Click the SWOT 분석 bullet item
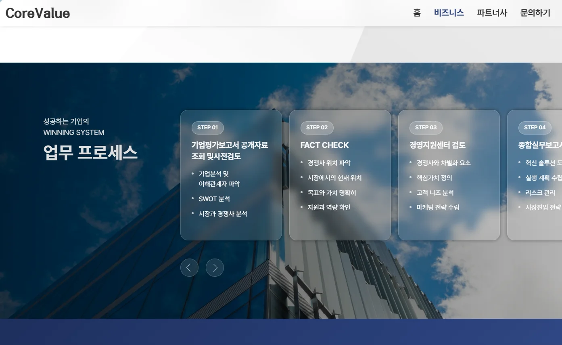Image resolution: width=562 pixels, height=345 pixels. tap(214, 199)
